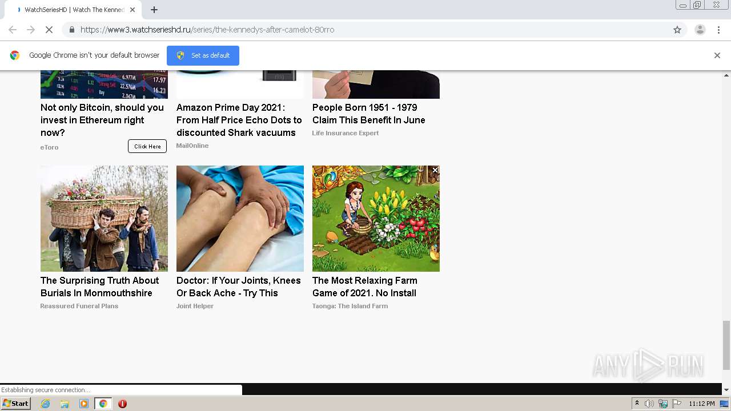Click the stock chart thumbnail image
Screen dimensions: 731x411
(x=104, y=84)
